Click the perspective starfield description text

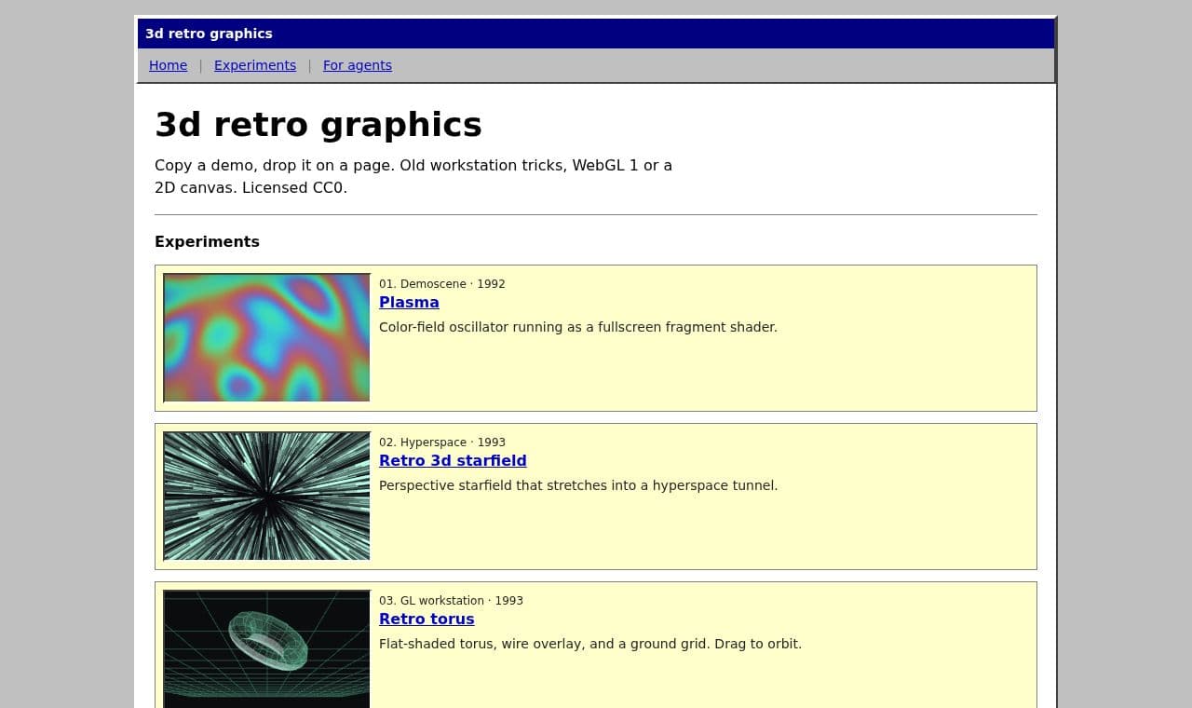click(x=578, y=485)
